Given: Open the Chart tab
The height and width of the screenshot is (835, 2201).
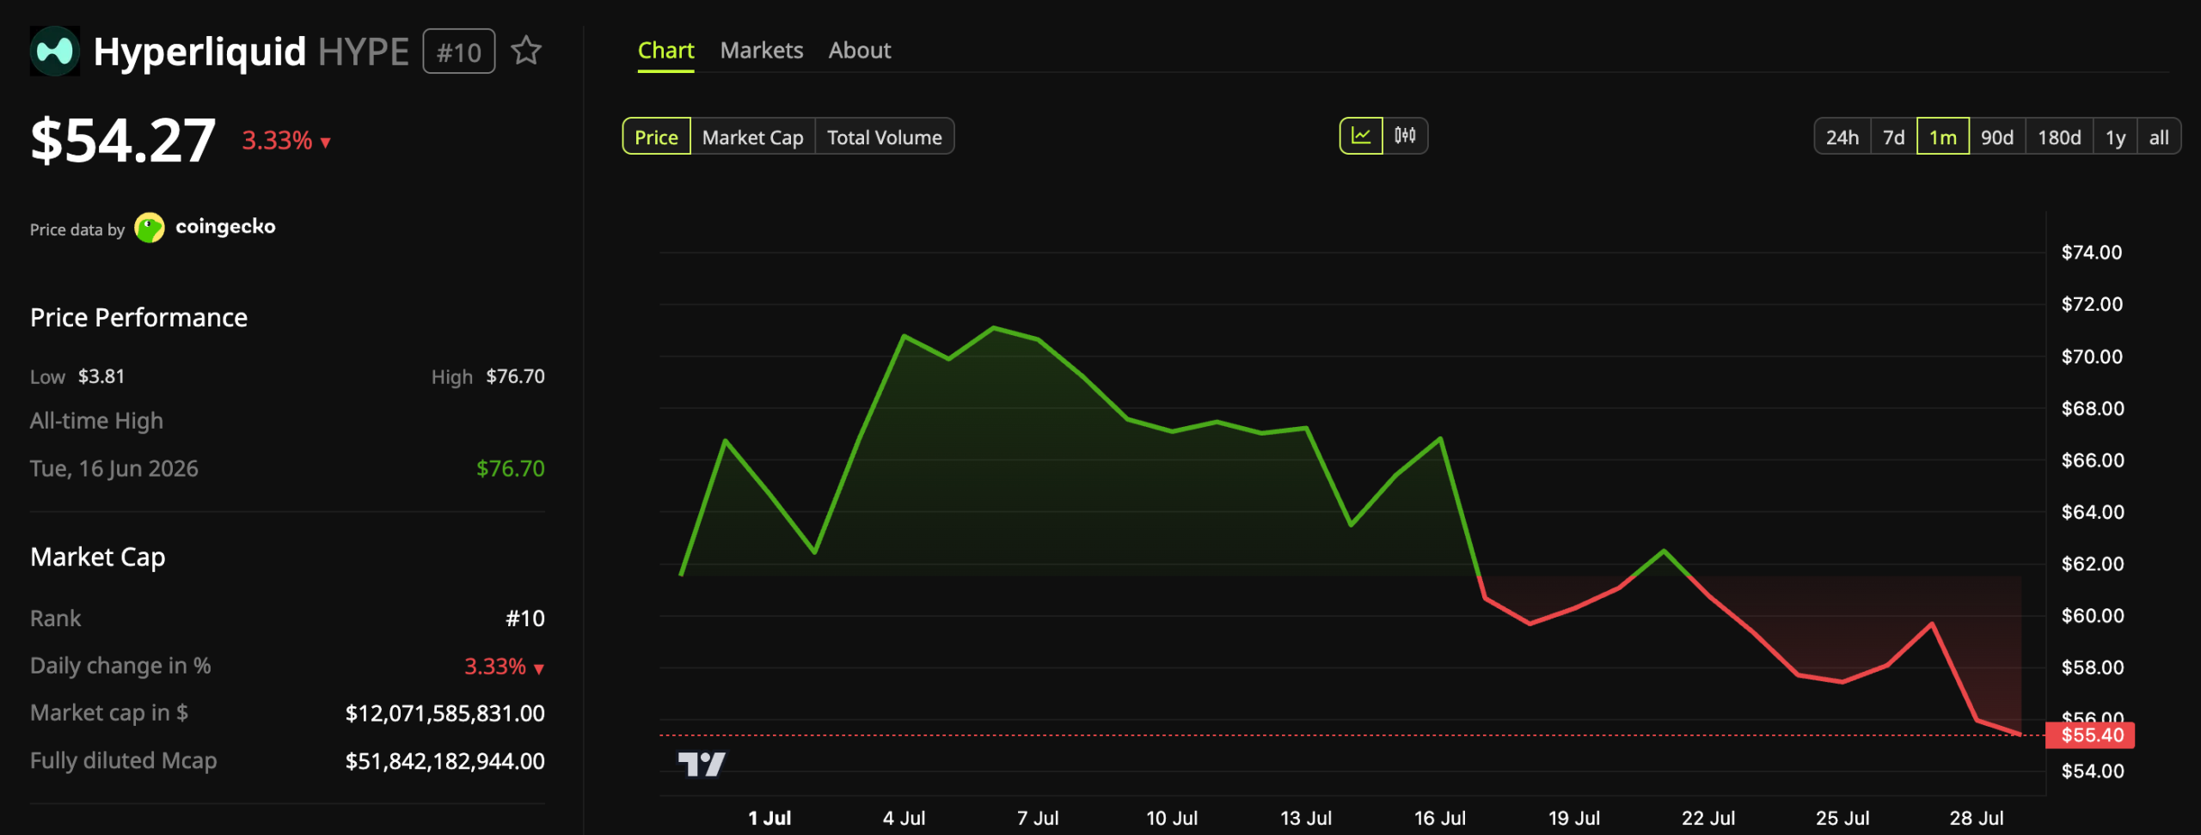Looking at the screenshot, I should (665, 51).
